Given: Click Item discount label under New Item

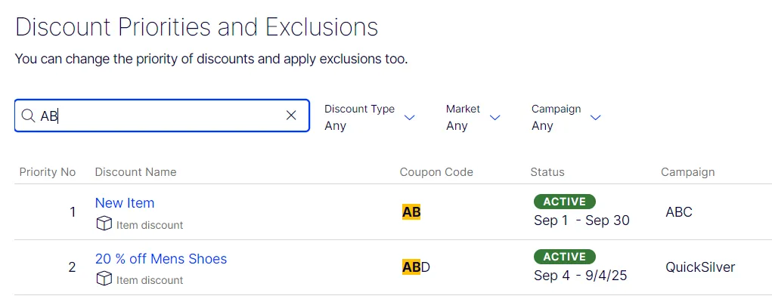Looking at the screenshot, I should (x=150, y=225).
